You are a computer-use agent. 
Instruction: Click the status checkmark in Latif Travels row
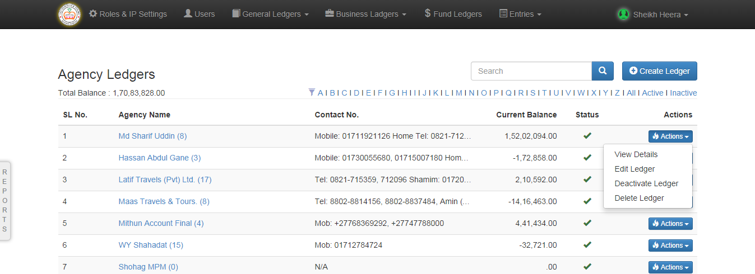(587, 179)
